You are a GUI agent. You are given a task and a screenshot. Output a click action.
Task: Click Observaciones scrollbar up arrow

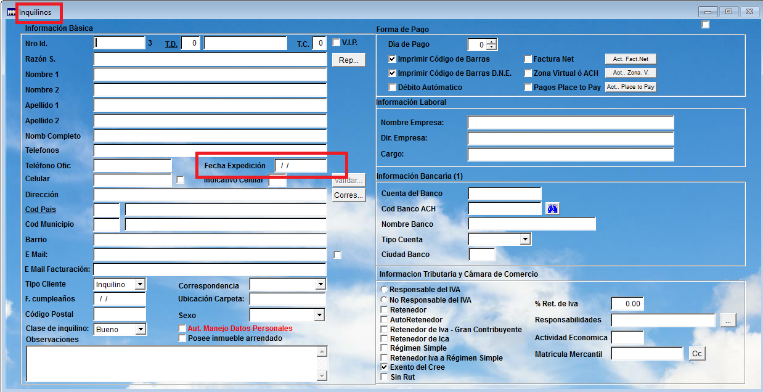(x=322, y=352)
